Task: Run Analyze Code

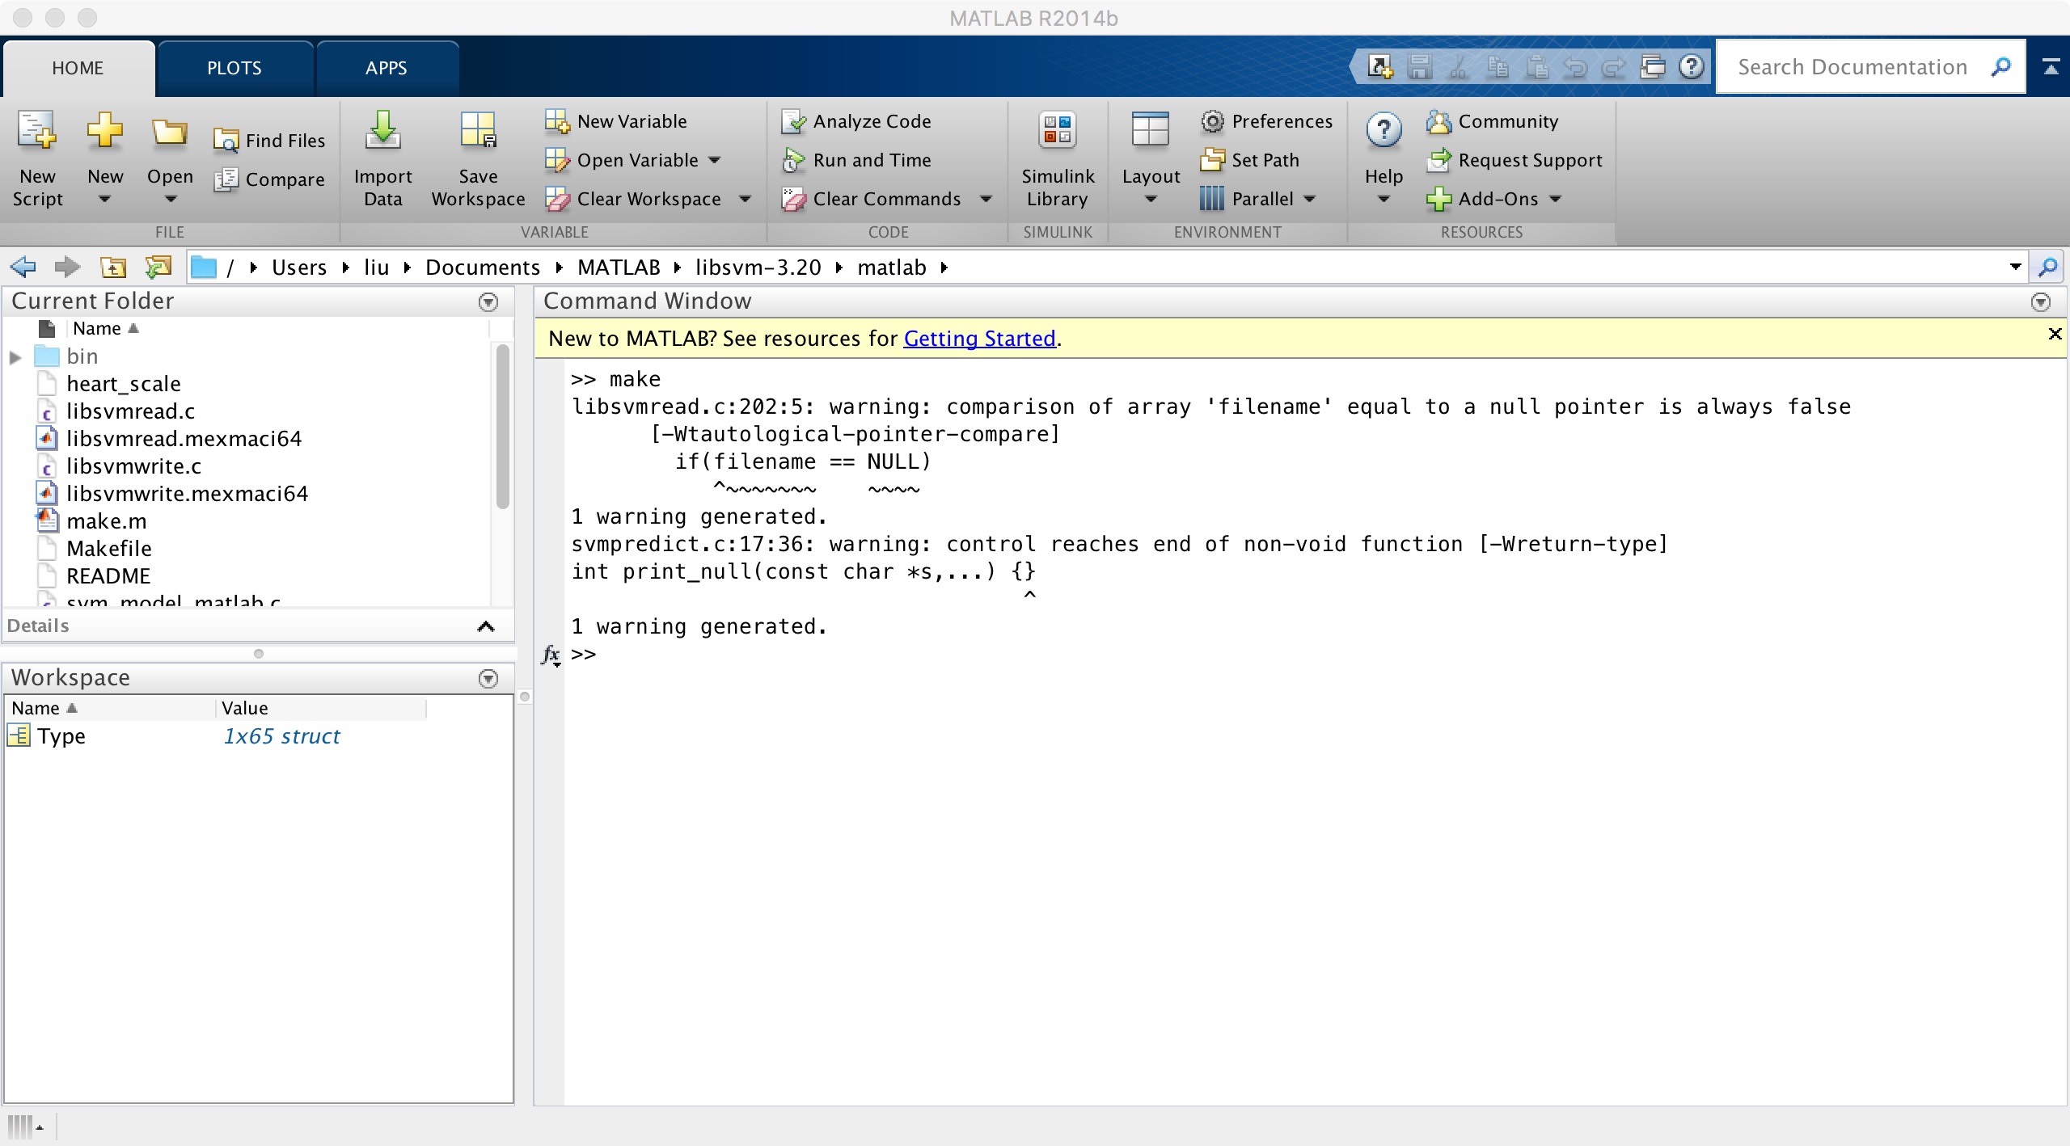Action: tap(857, 121)
